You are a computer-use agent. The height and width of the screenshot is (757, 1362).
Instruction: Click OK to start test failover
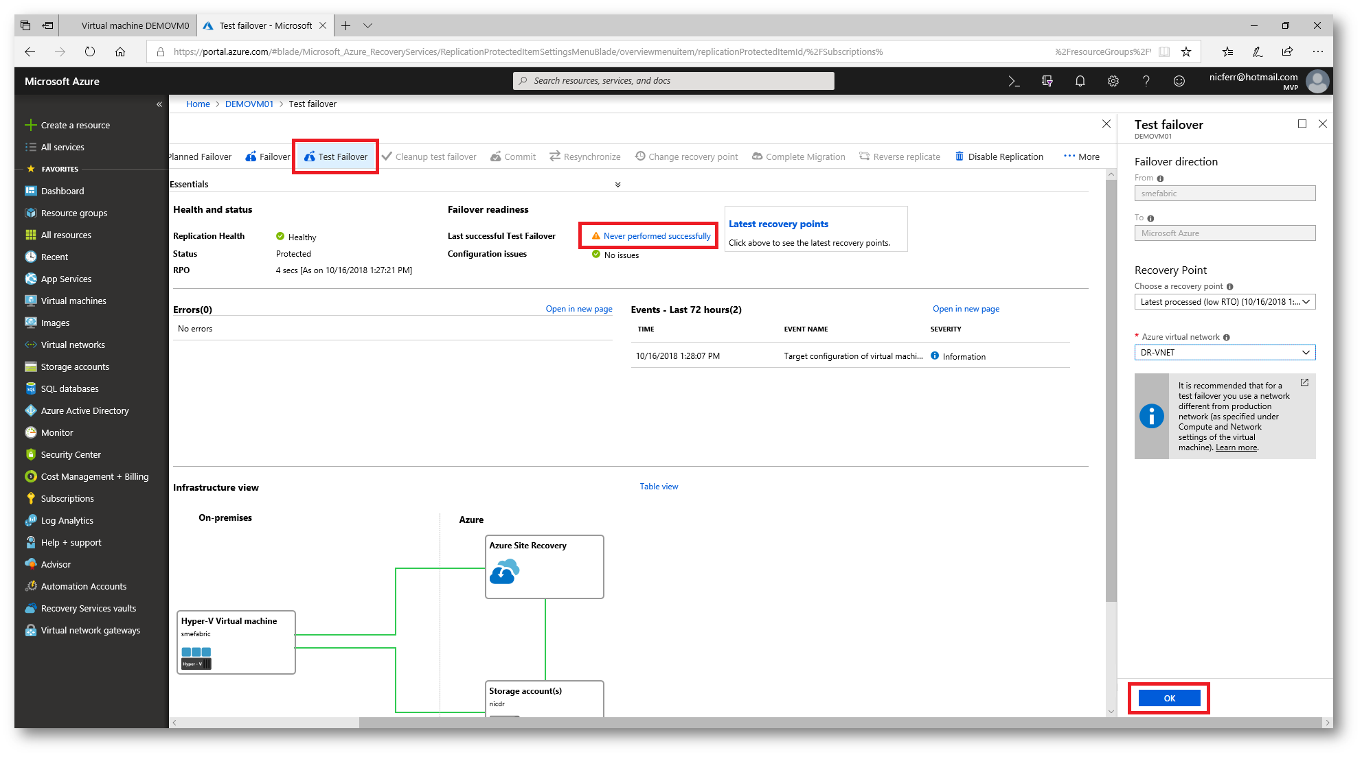pyautogui.click(x=1169, y=698)
